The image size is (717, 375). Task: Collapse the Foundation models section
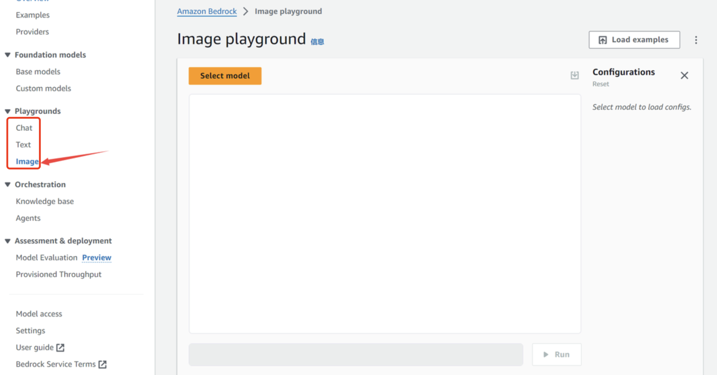[8, 55]
